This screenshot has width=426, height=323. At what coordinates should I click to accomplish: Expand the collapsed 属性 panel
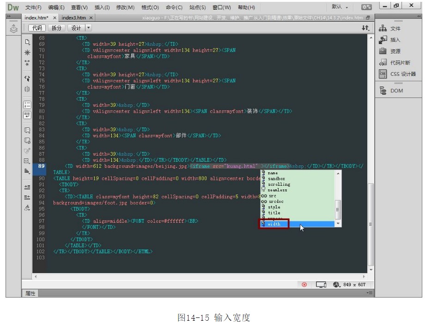pos(30,293)
